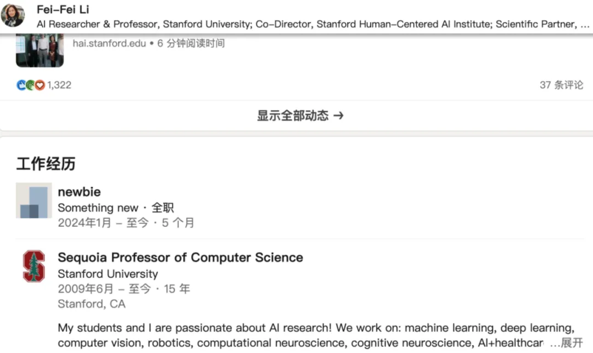Click the Fei-Fei Li name in header

click(63, 9)
